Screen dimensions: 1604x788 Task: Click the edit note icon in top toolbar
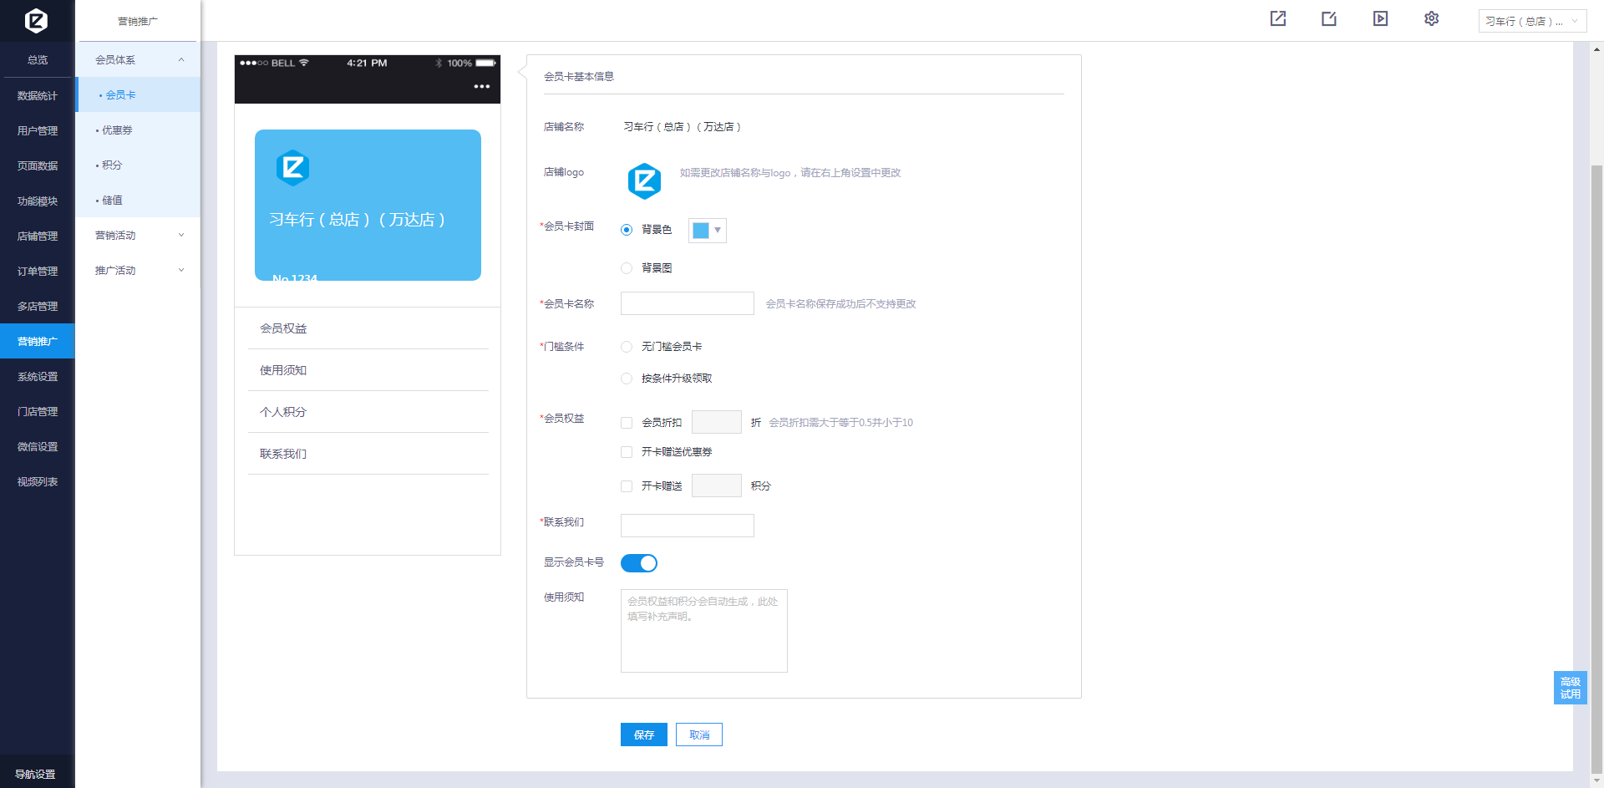click(x=1328, y=19)
